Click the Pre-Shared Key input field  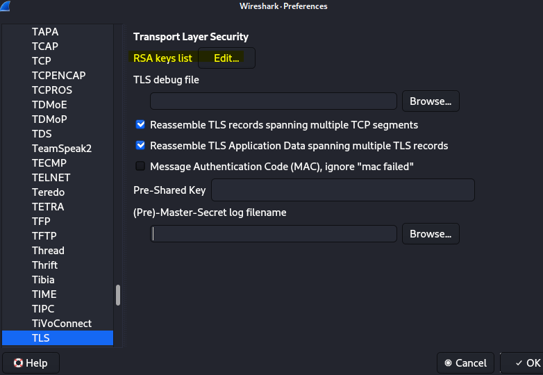pos(343,190)
